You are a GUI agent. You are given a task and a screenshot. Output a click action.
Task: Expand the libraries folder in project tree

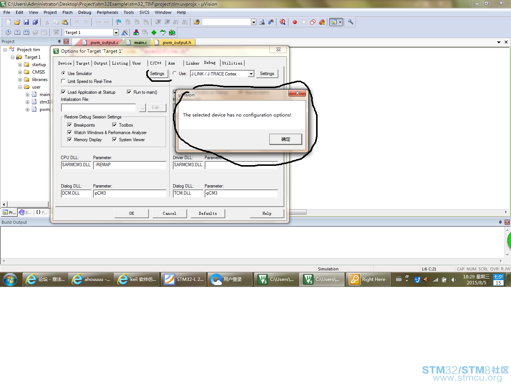[x=20, y=80]
